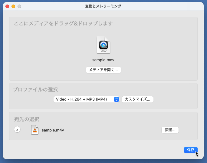
Task: Click the sample.mov QuickTime file icon
Action: [103, 45]
